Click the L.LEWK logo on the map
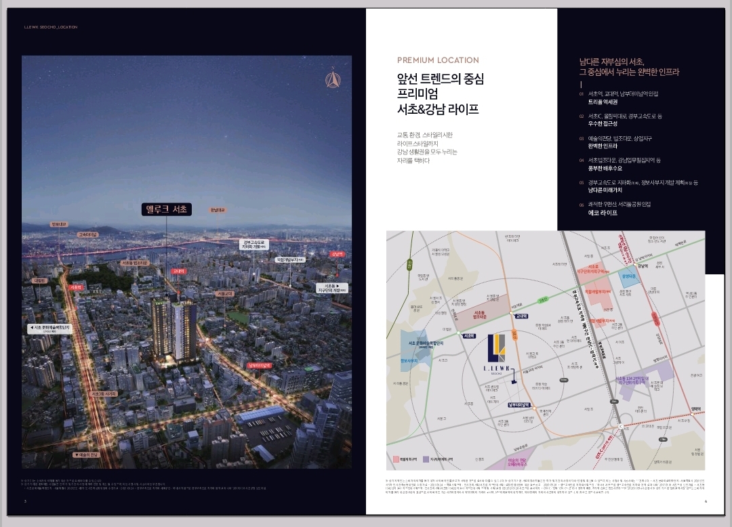The image size is (732, 527). tap(496, 354)
